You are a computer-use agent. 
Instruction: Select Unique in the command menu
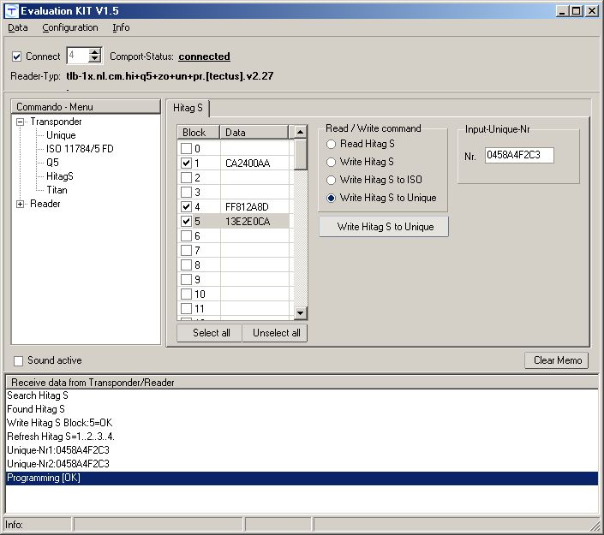pyautogui.click(x=61, y=135)
